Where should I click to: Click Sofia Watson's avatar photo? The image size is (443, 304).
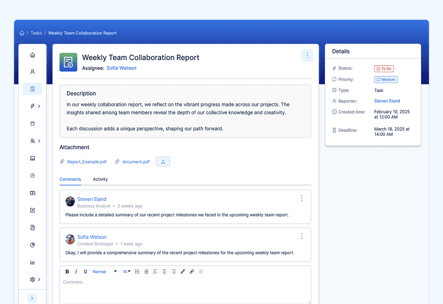tap(70, 240)
